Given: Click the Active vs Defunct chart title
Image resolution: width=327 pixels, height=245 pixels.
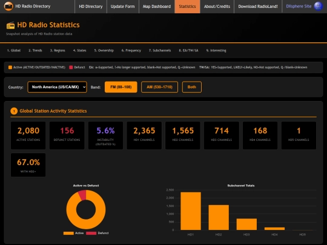Looking at the screenshot, I should [86, 186].
